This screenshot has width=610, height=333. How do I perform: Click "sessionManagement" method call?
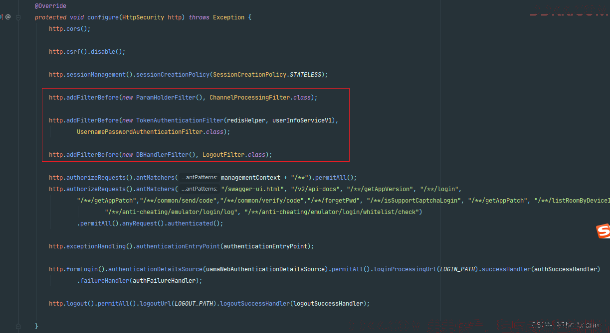pos(96,75)
